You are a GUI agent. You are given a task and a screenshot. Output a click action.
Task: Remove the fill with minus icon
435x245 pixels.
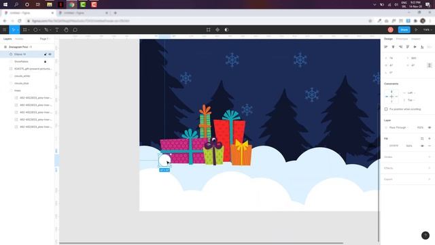point(429,146)
